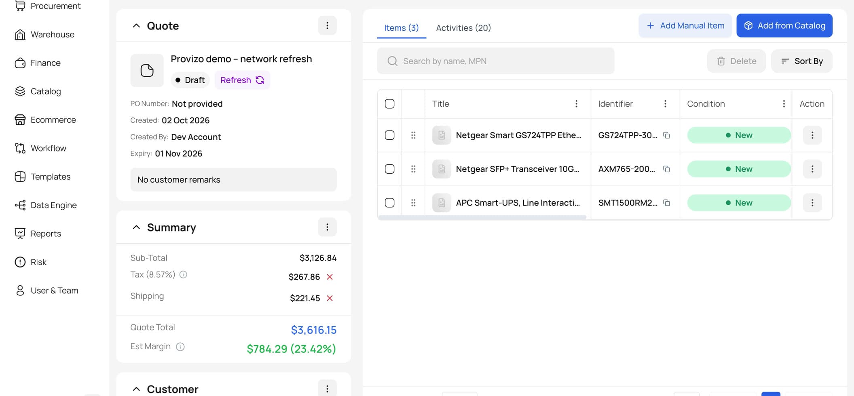Open the Warehouse sidebar section
Screen dimensions: 854x396
click(44, 34)
